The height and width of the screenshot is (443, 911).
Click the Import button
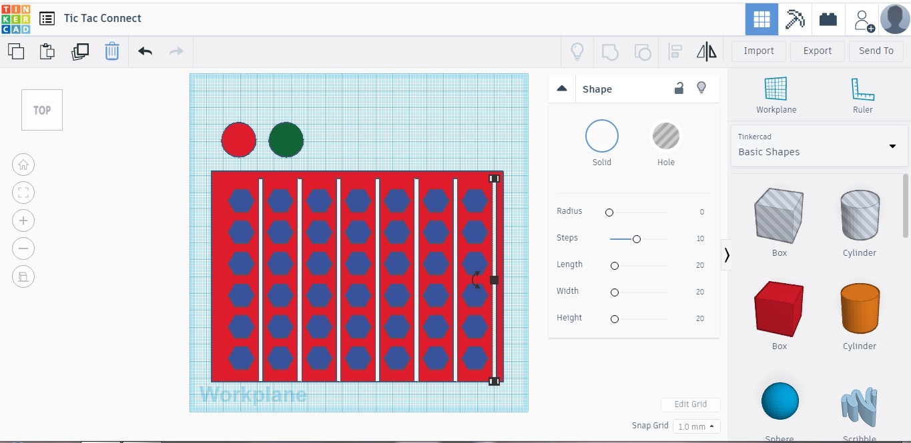point(759,51)
